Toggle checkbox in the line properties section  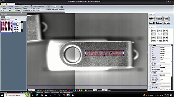tap(166, 69)
